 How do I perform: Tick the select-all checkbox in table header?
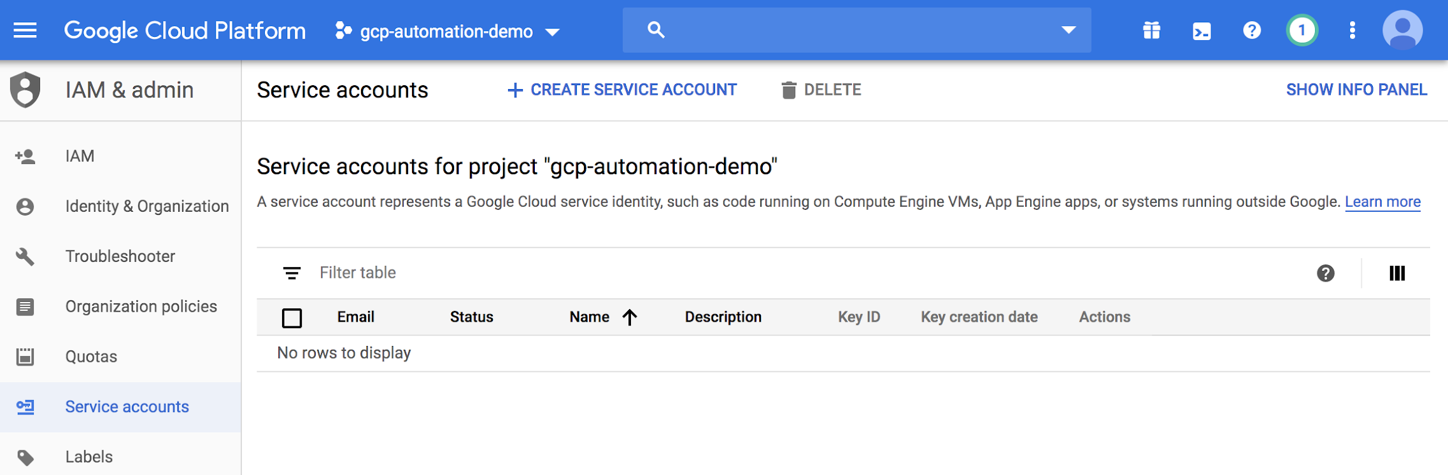tap(292, 317)
